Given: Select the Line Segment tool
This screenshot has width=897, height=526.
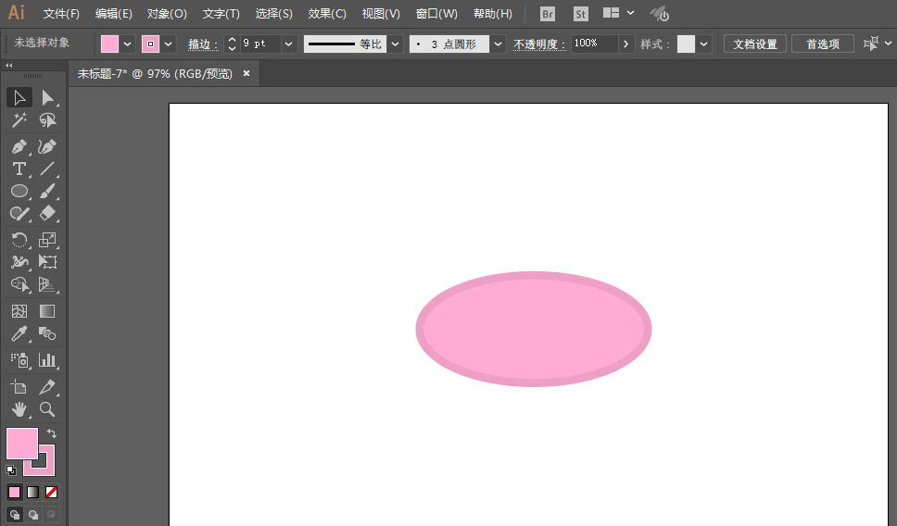Looking at the screenshot, I should click(47, 169).
